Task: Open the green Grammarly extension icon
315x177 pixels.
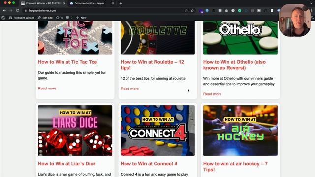Action: pos(240,11)
